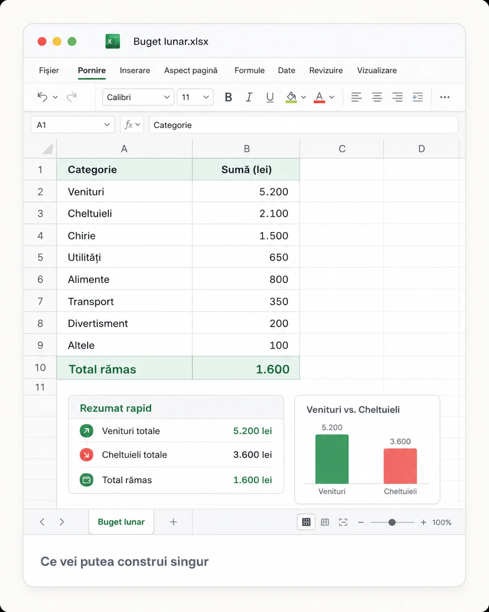Open the more options ellipsis
The height and width of the screenshot is (612, 489).
coord(445,97)
